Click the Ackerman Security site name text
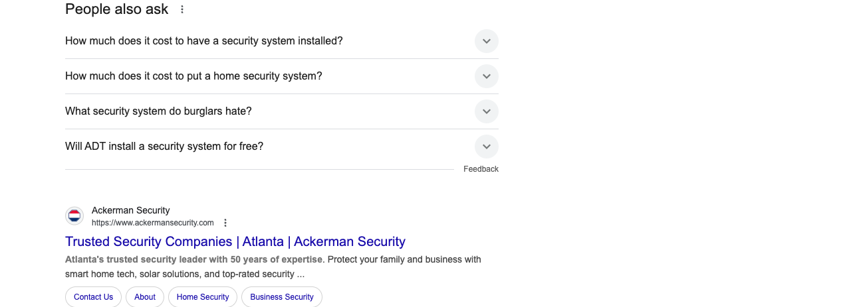The height and width of the screenshot is (307, 851). point(131,210)
